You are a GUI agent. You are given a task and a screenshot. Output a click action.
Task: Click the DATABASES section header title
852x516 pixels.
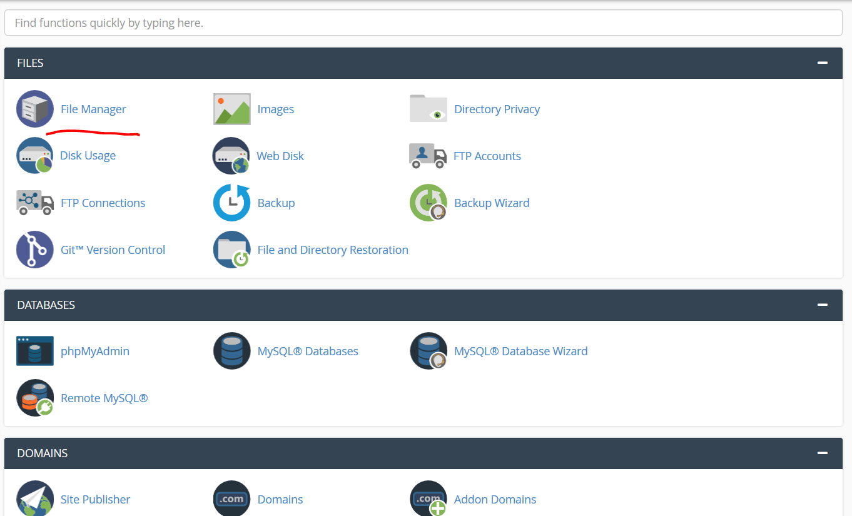(x=46, y=305)
